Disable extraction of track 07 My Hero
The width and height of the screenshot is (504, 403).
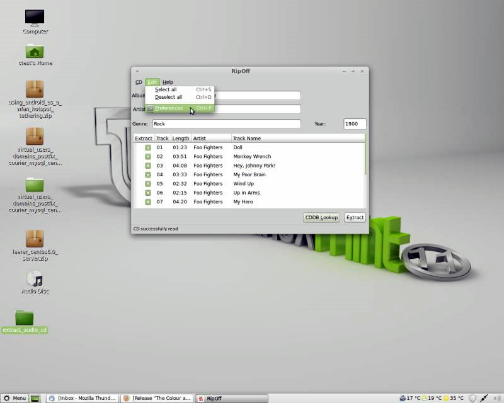click(x=148, y=201)
